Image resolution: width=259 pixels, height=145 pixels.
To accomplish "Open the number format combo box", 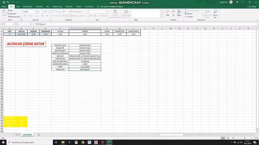I will click(x=98, y=12).
